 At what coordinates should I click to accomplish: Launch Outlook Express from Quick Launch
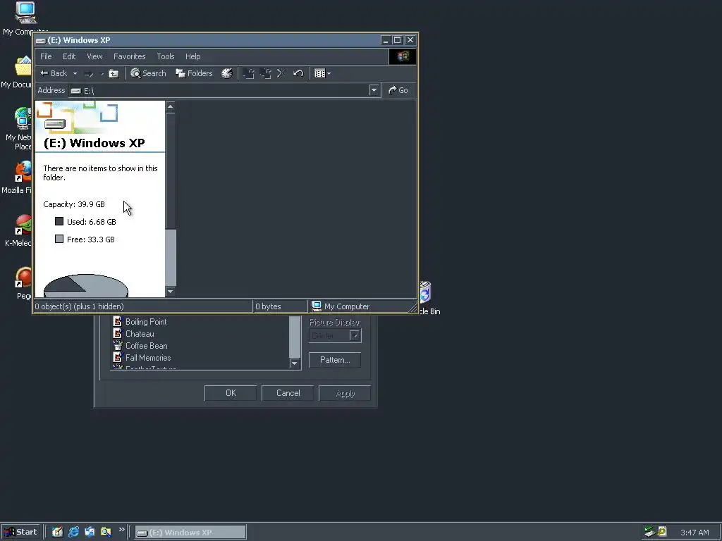(90, 532)
